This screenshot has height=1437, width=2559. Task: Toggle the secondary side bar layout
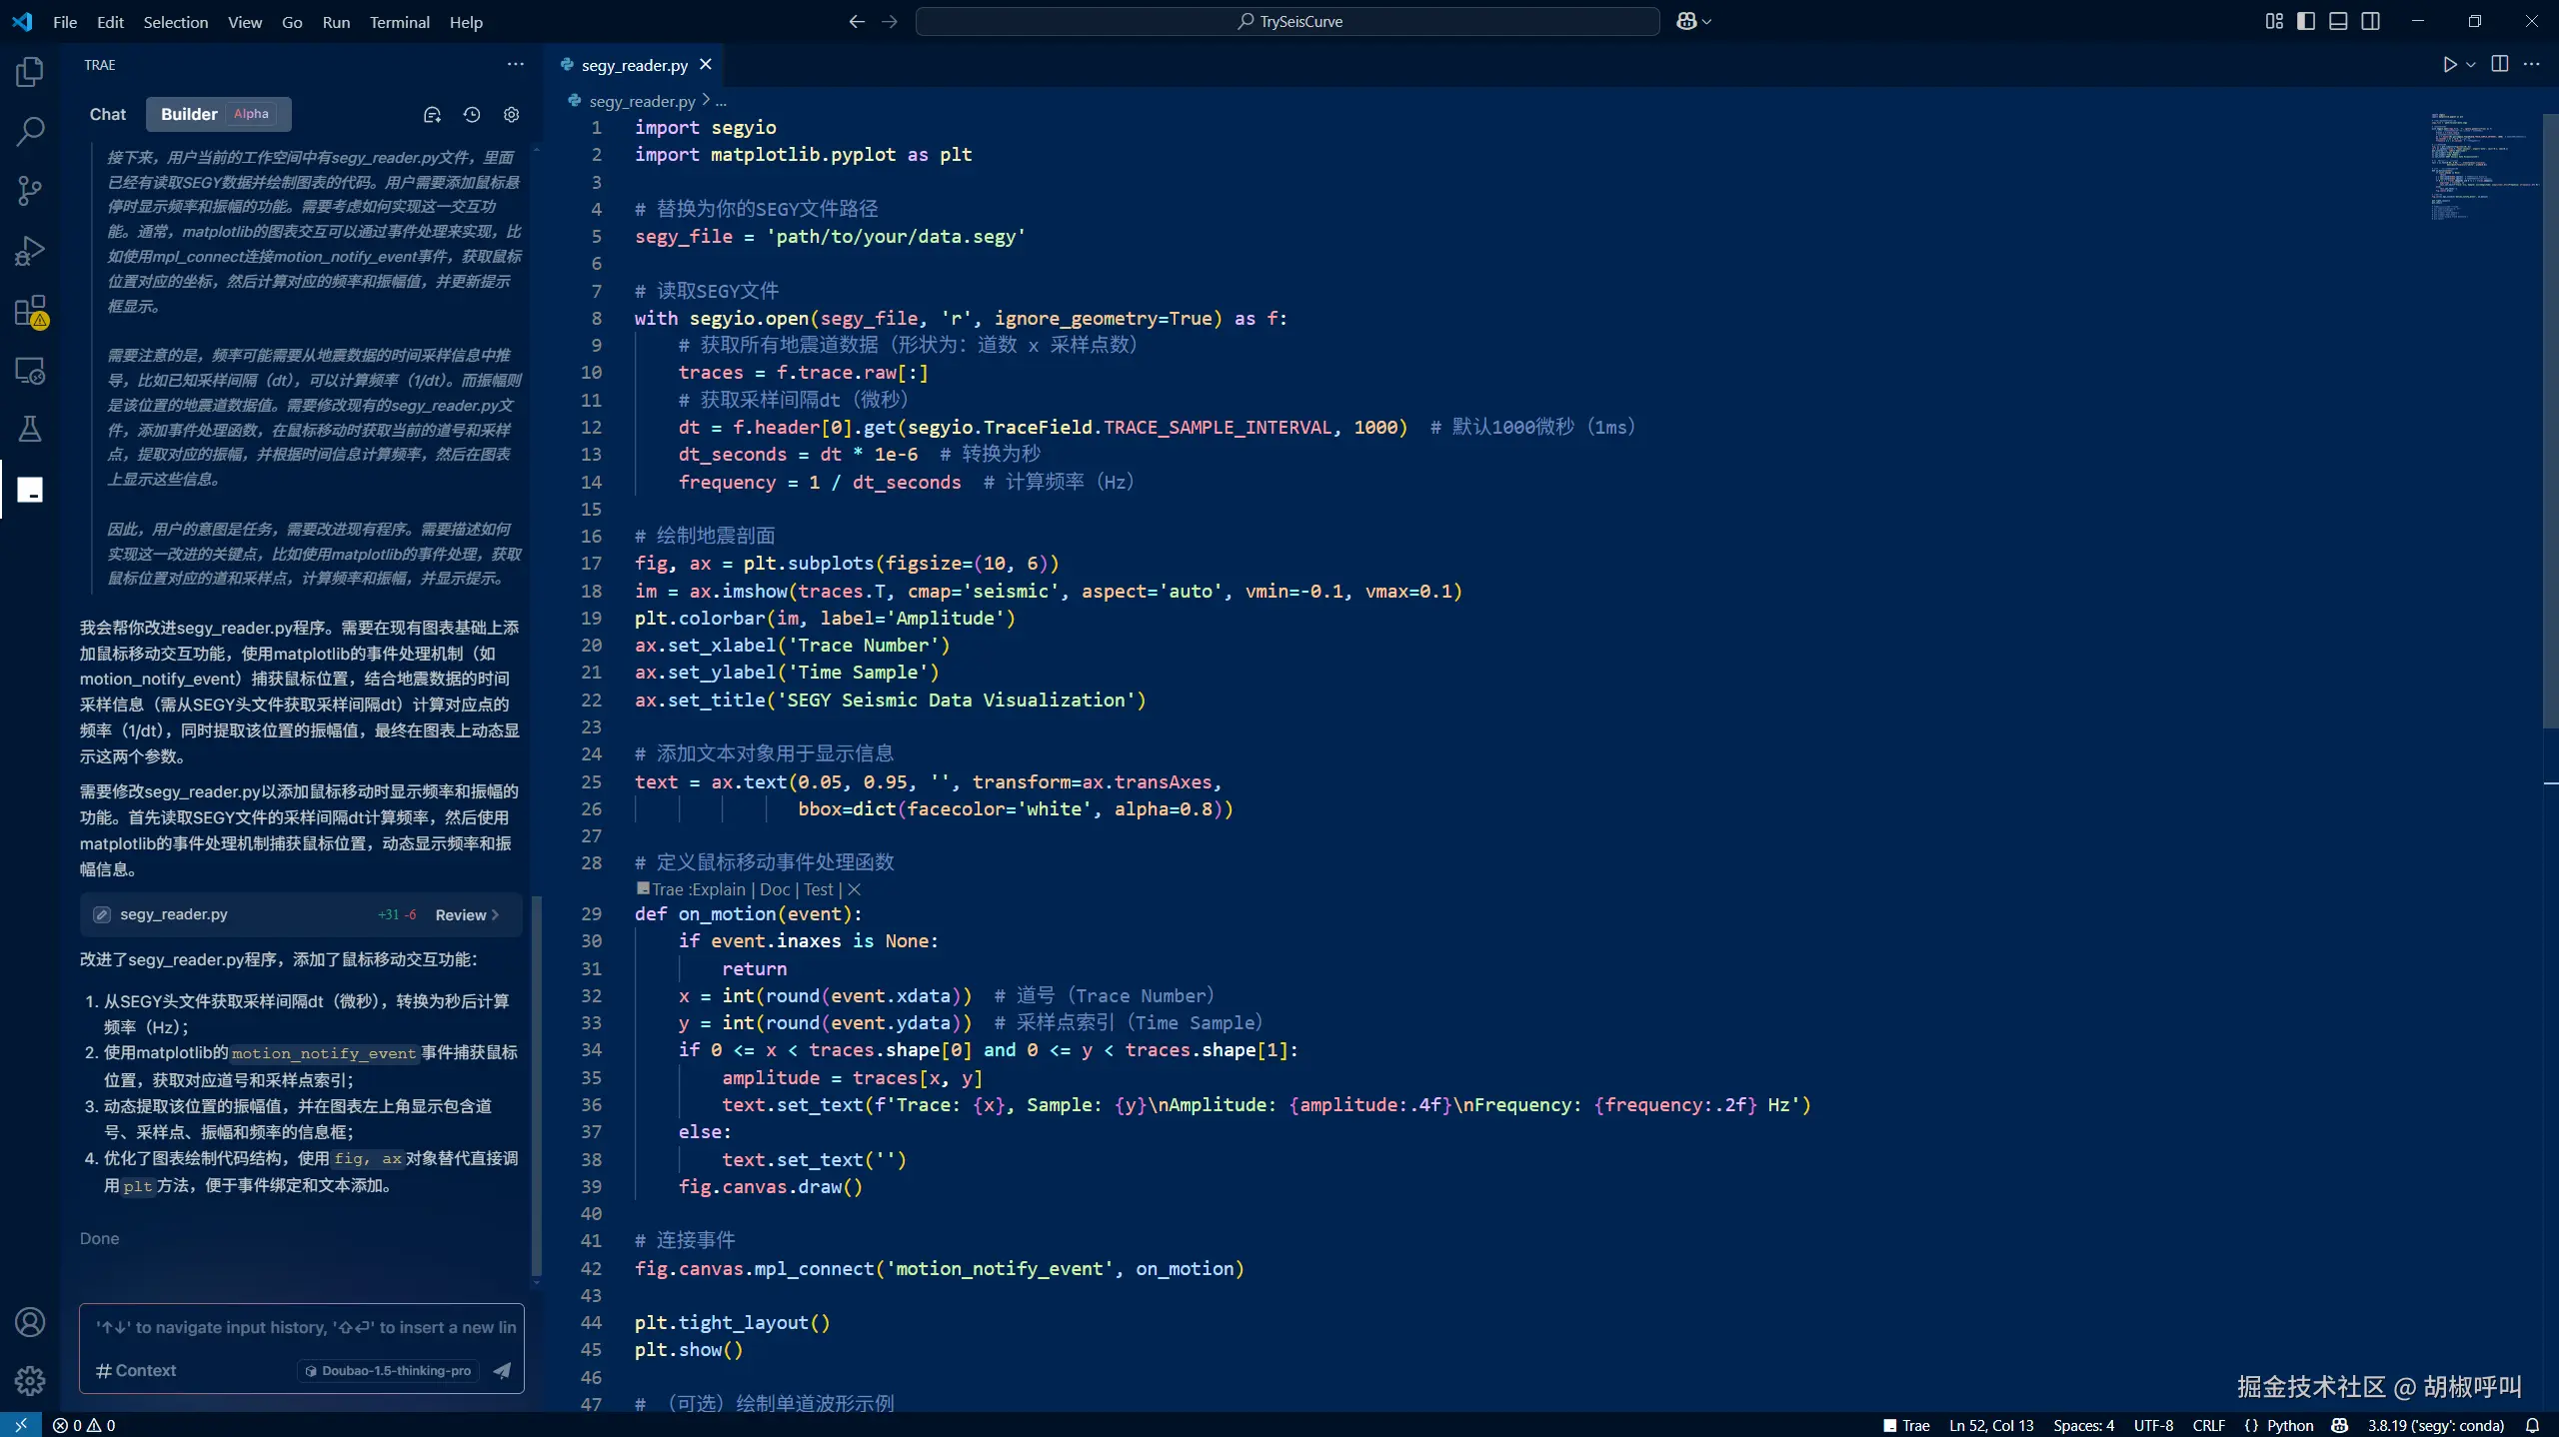[2370, 21]
